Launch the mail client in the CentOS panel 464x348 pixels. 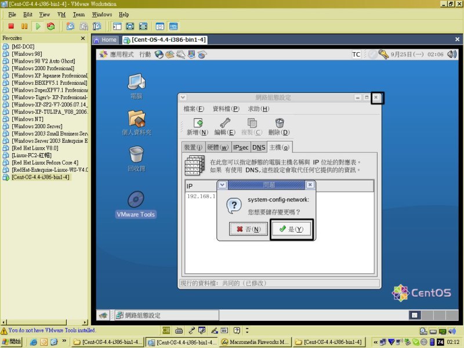170,54
